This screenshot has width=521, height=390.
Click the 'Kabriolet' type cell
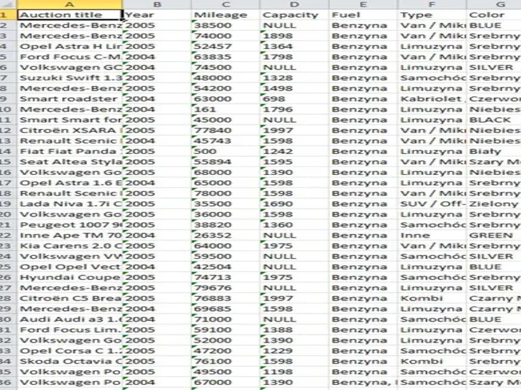coord(431,99)
